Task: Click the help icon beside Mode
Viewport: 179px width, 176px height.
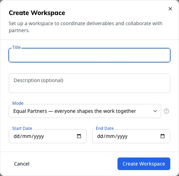Action: [x=166, y=111]
